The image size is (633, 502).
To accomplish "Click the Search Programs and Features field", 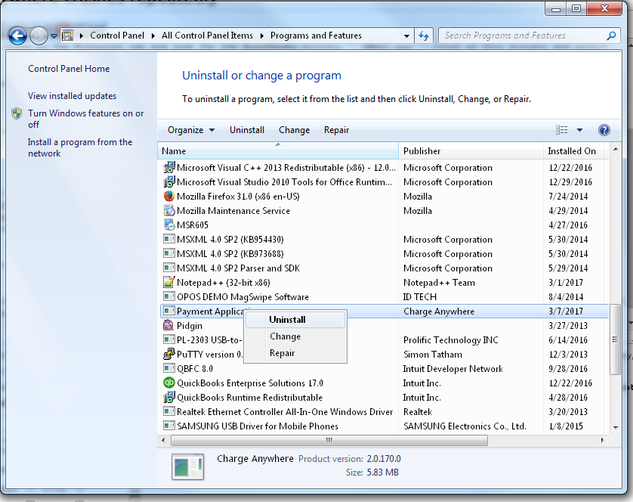I will coord(521,36).
